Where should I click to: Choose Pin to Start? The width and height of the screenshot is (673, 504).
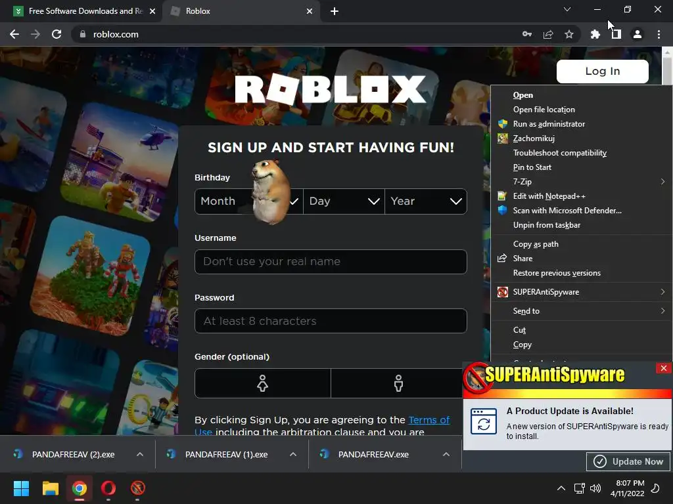(581, 167)
